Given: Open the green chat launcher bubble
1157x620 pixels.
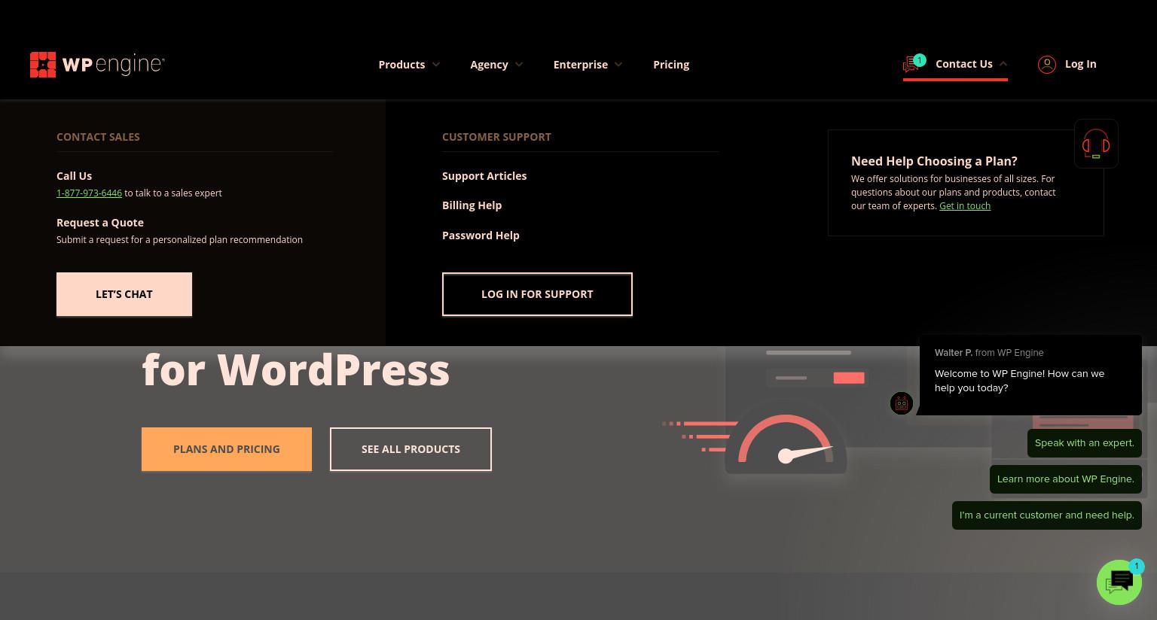Looking at the screenshot, I should pos(1119,582).
